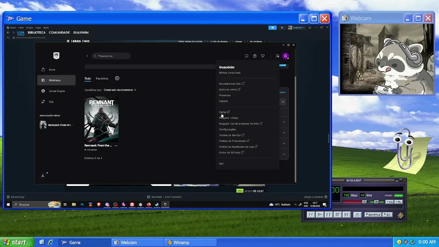Open Saldo da conta link
Image resolution: width=439 pixels, height=247 pixels.
click(230, 90)
